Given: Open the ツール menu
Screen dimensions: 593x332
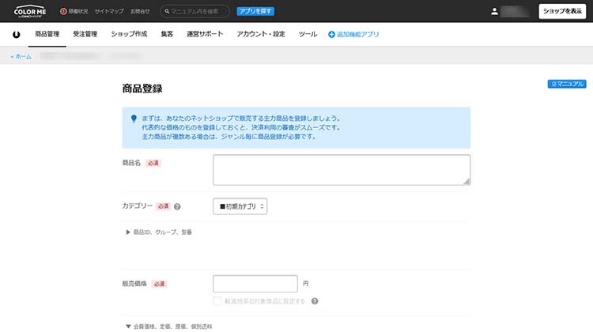Looking at the screenshot, I should point(308,34).
